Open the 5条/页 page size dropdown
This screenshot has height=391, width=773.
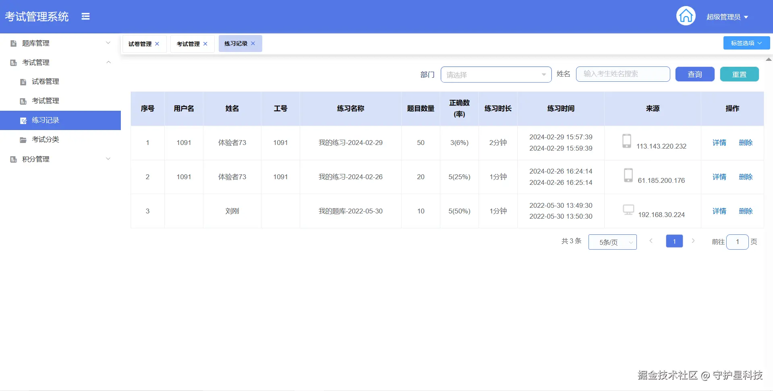(612, 242)
